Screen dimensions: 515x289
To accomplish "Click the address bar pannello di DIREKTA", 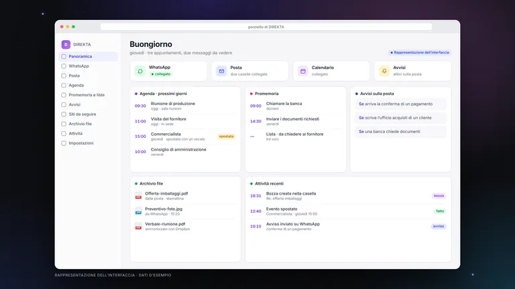I will point(266,27).
